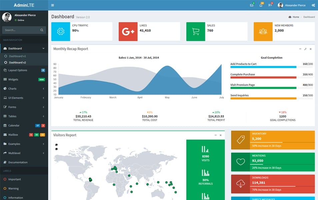View tasks via the flag icon

[x=270, y=5]
